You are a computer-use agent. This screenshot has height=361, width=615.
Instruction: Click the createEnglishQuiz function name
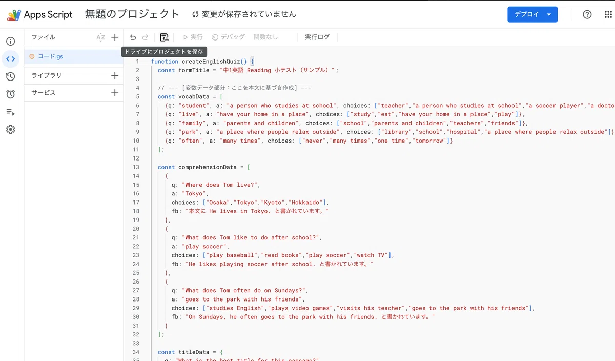coord(211,62)
